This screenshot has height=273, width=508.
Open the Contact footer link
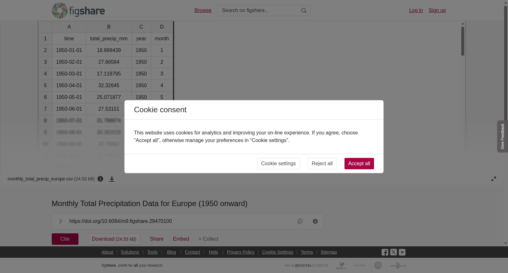coord(192,252)
